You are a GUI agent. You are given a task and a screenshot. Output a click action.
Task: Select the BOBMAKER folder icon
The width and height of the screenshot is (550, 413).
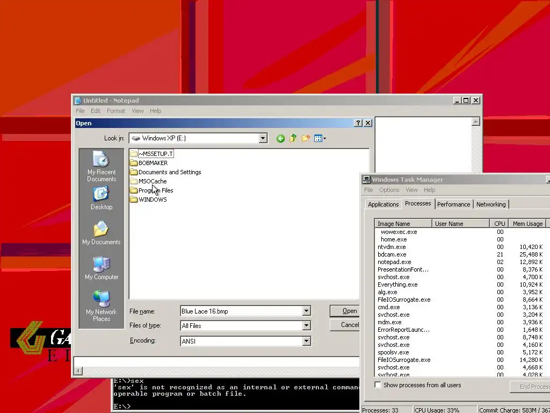tap(134, 163)
